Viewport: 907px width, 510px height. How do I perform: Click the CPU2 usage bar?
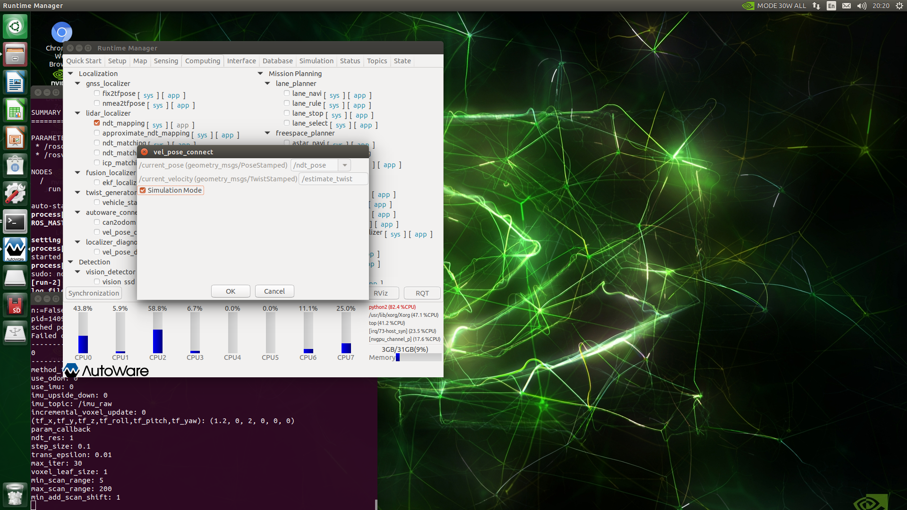coord(158,332)
